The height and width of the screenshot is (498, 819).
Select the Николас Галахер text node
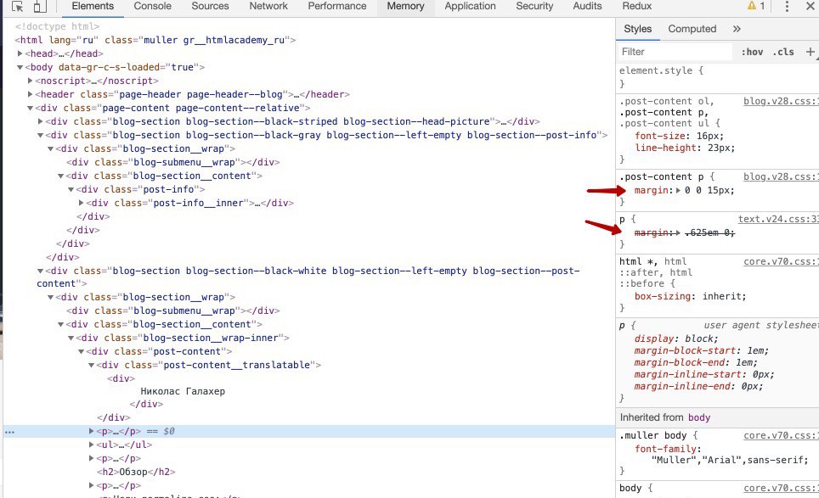pos(183,391)
